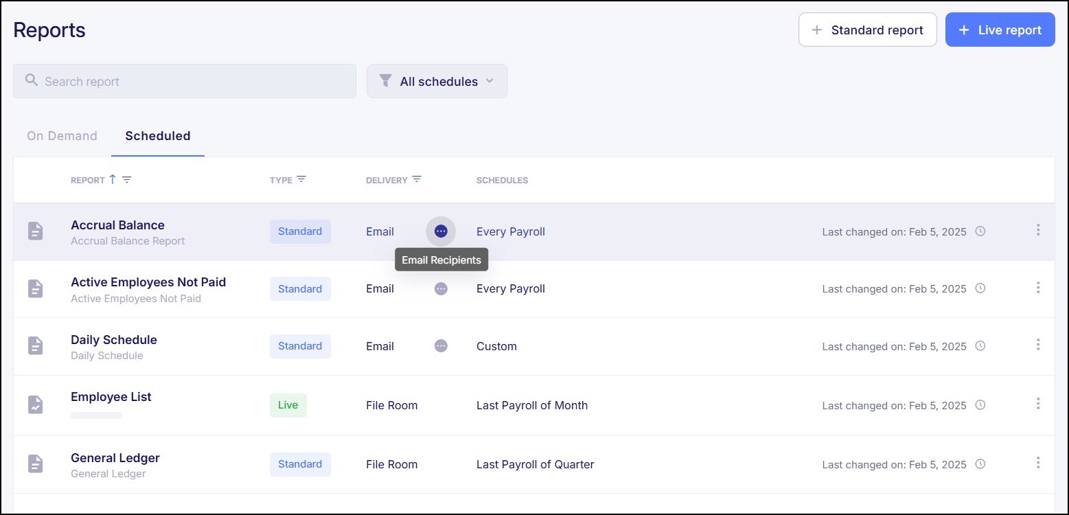The image size is (1069, 515).
Task: Click the clock icon on the Employee List row
Action: tap(980, 404)
